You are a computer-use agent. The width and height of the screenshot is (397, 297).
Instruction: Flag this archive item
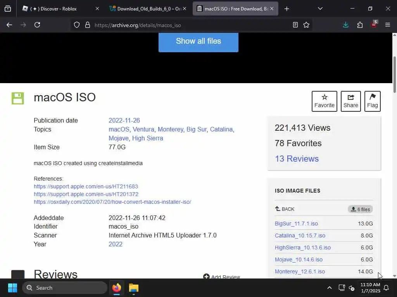[373, 101]
